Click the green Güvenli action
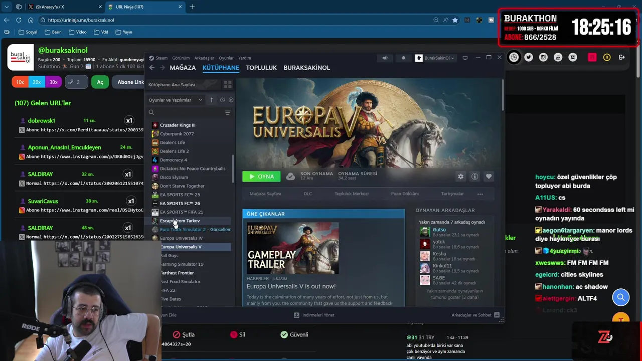This screenshot has width=642, height=361. [294, 334]
